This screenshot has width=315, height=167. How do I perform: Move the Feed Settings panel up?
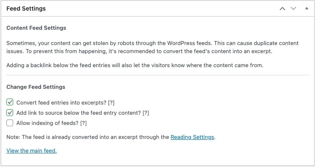pyautogui.click(x=282, y=8)
